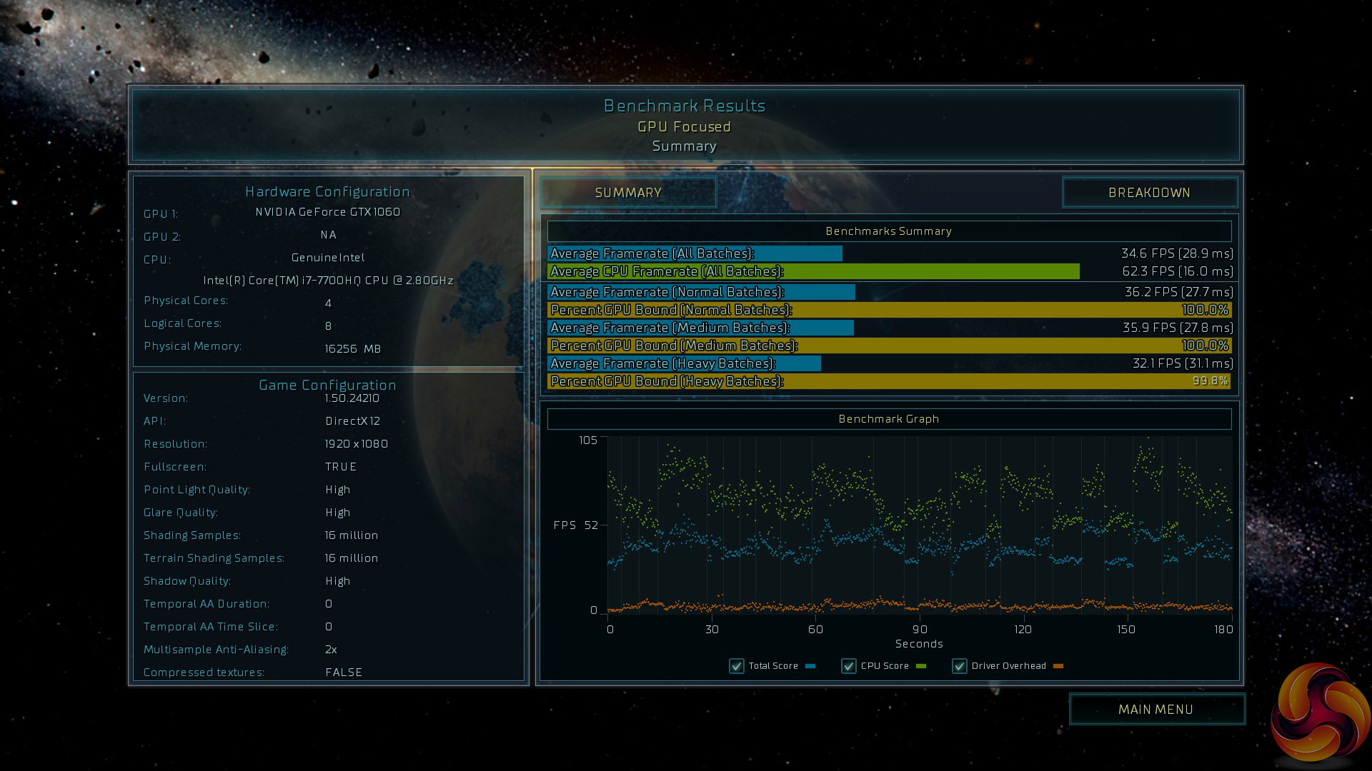Select Average Framerate (All Batches) bar
Screen dimensions: 1372x771
[695, 253]
